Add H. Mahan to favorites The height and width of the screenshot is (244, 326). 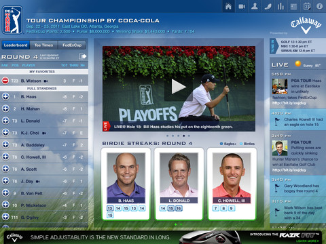[x=5, y=108]
